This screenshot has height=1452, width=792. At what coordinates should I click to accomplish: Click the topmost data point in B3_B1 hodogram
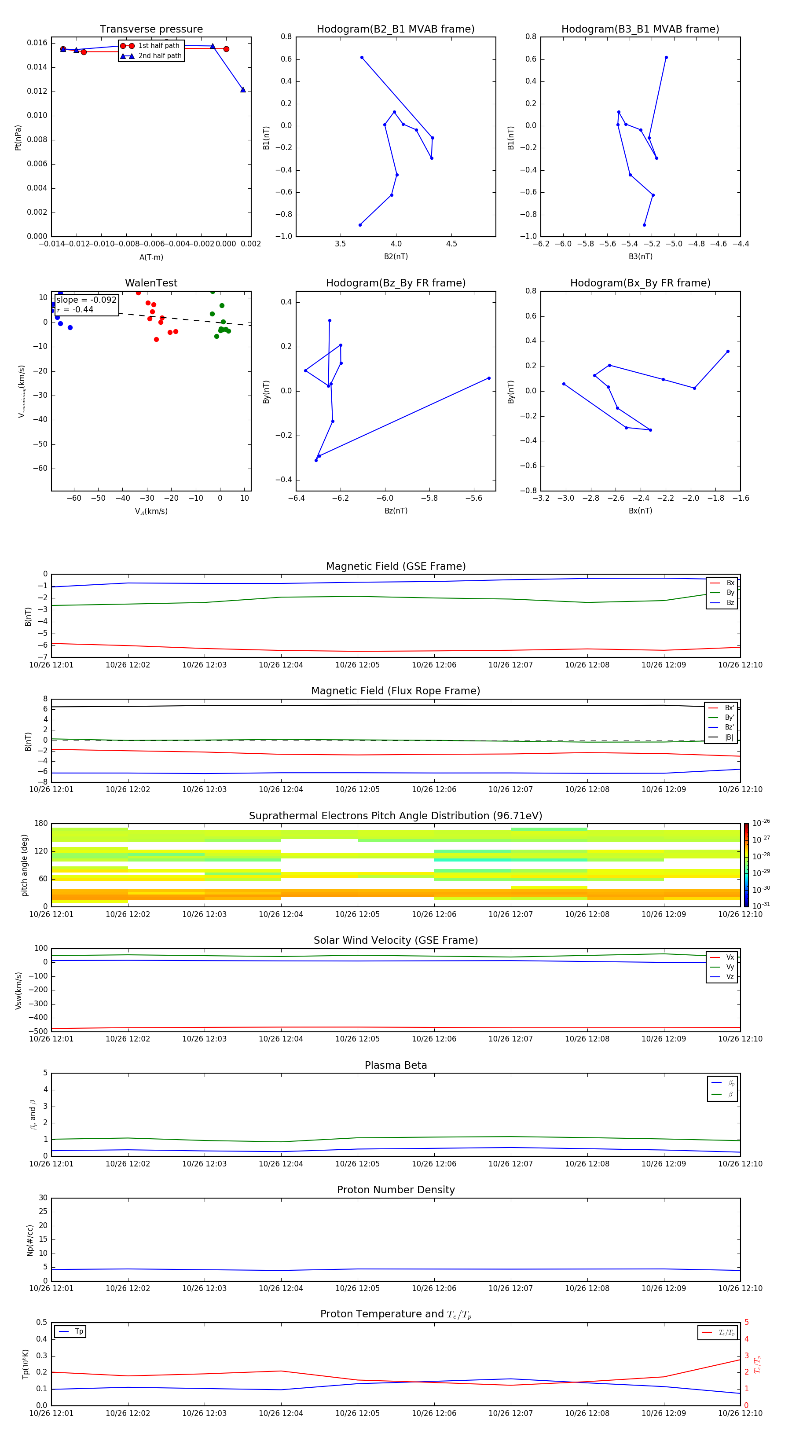pos(666,58)
